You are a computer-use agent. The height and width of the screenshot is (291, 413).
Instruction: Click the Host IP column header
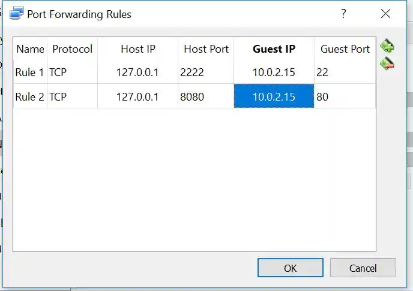(x=137, y=49)
